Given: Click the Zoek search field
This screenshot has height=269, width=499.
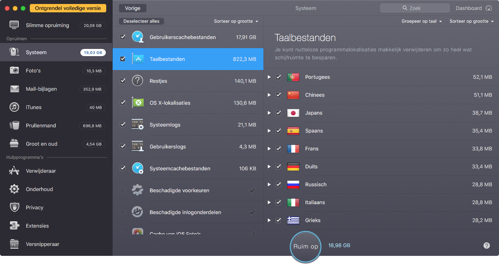Looking at the screenshot, I should click(415, 8).
